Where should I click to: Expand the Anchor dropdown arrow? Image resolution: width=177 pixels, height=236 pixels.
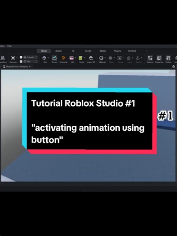[142, 58]
